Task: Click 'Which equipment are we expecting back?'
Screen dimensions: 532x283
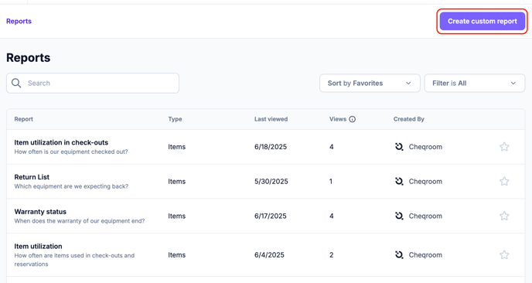Action: pos(71,186)
